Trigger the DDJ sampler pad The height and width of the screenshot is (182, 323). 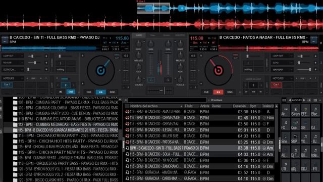pos(305,166)
